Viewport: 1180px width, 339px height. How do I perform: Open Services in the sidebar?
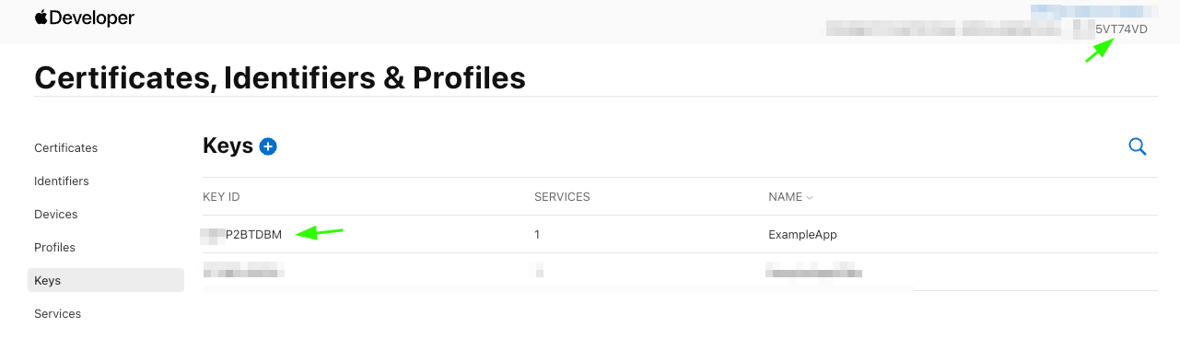(58, 313)
